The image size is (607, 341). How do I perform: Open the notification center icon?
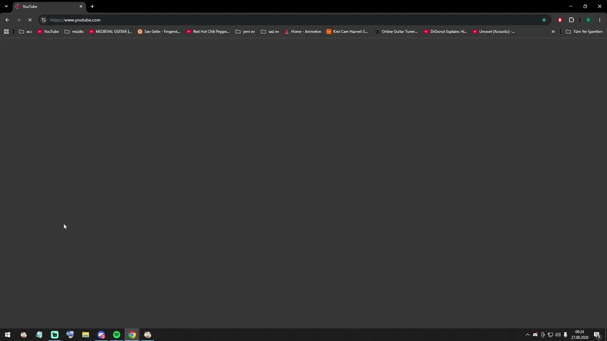(598, 335)
